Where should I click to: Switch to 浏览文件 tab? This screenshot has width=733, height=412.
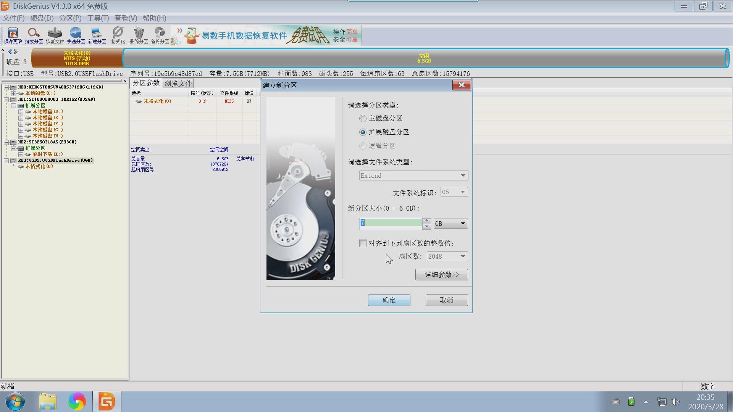tap(178, 83)
